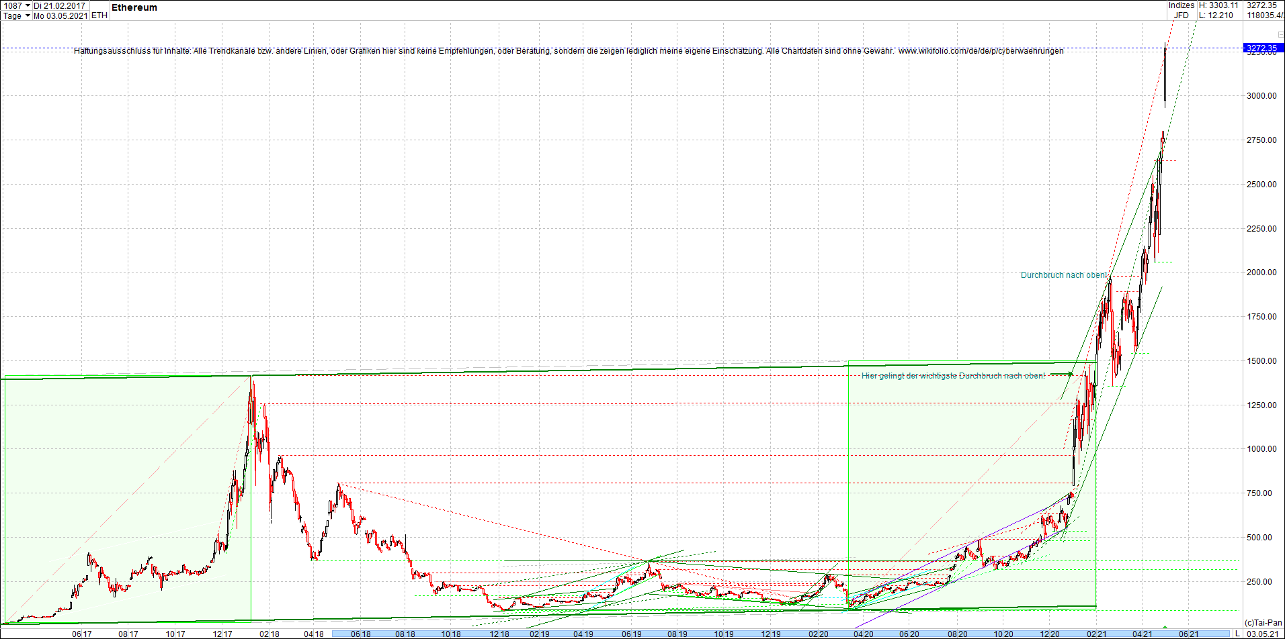Click the 1250.00 price axis label

1262,405
